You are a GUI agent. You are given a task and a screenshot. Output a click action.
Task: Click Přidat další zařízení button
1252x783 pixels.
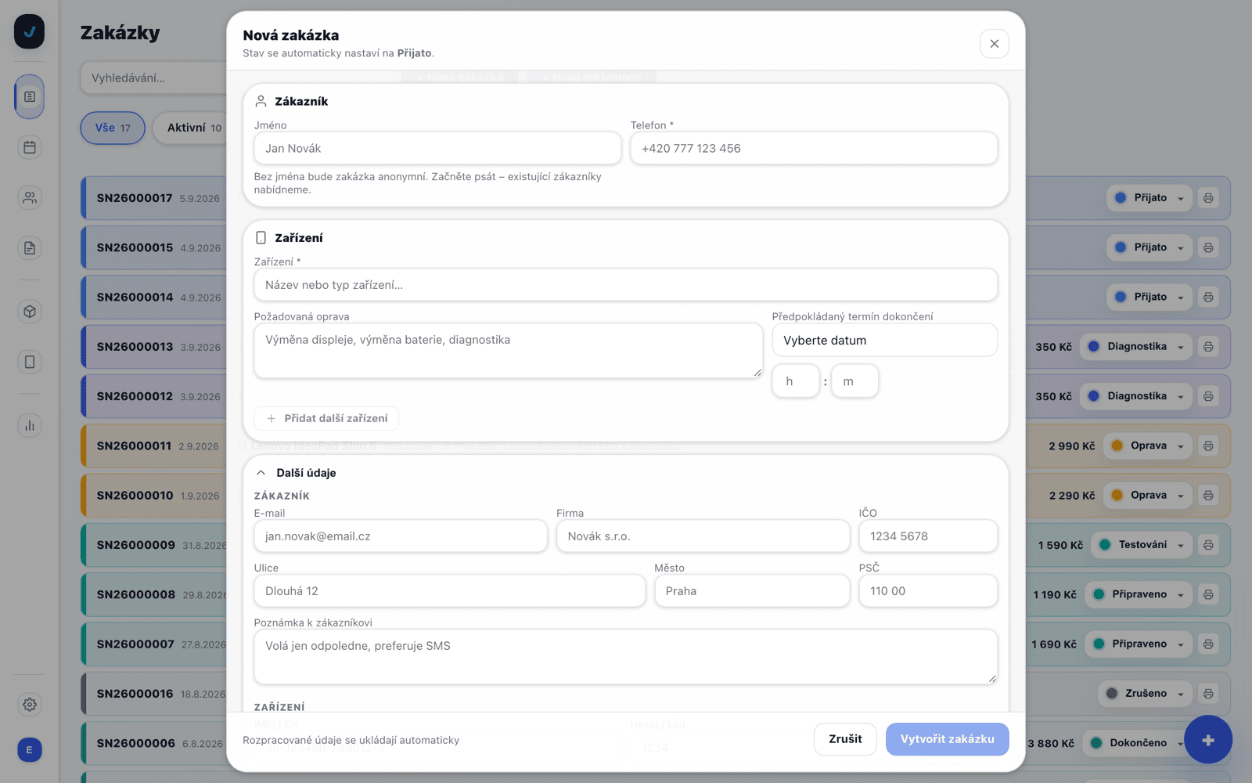pyautogui.click(x=326, y=418)
